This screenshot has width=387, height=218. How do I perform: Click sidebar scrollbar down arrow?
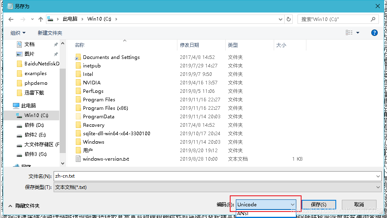point(63,163)
